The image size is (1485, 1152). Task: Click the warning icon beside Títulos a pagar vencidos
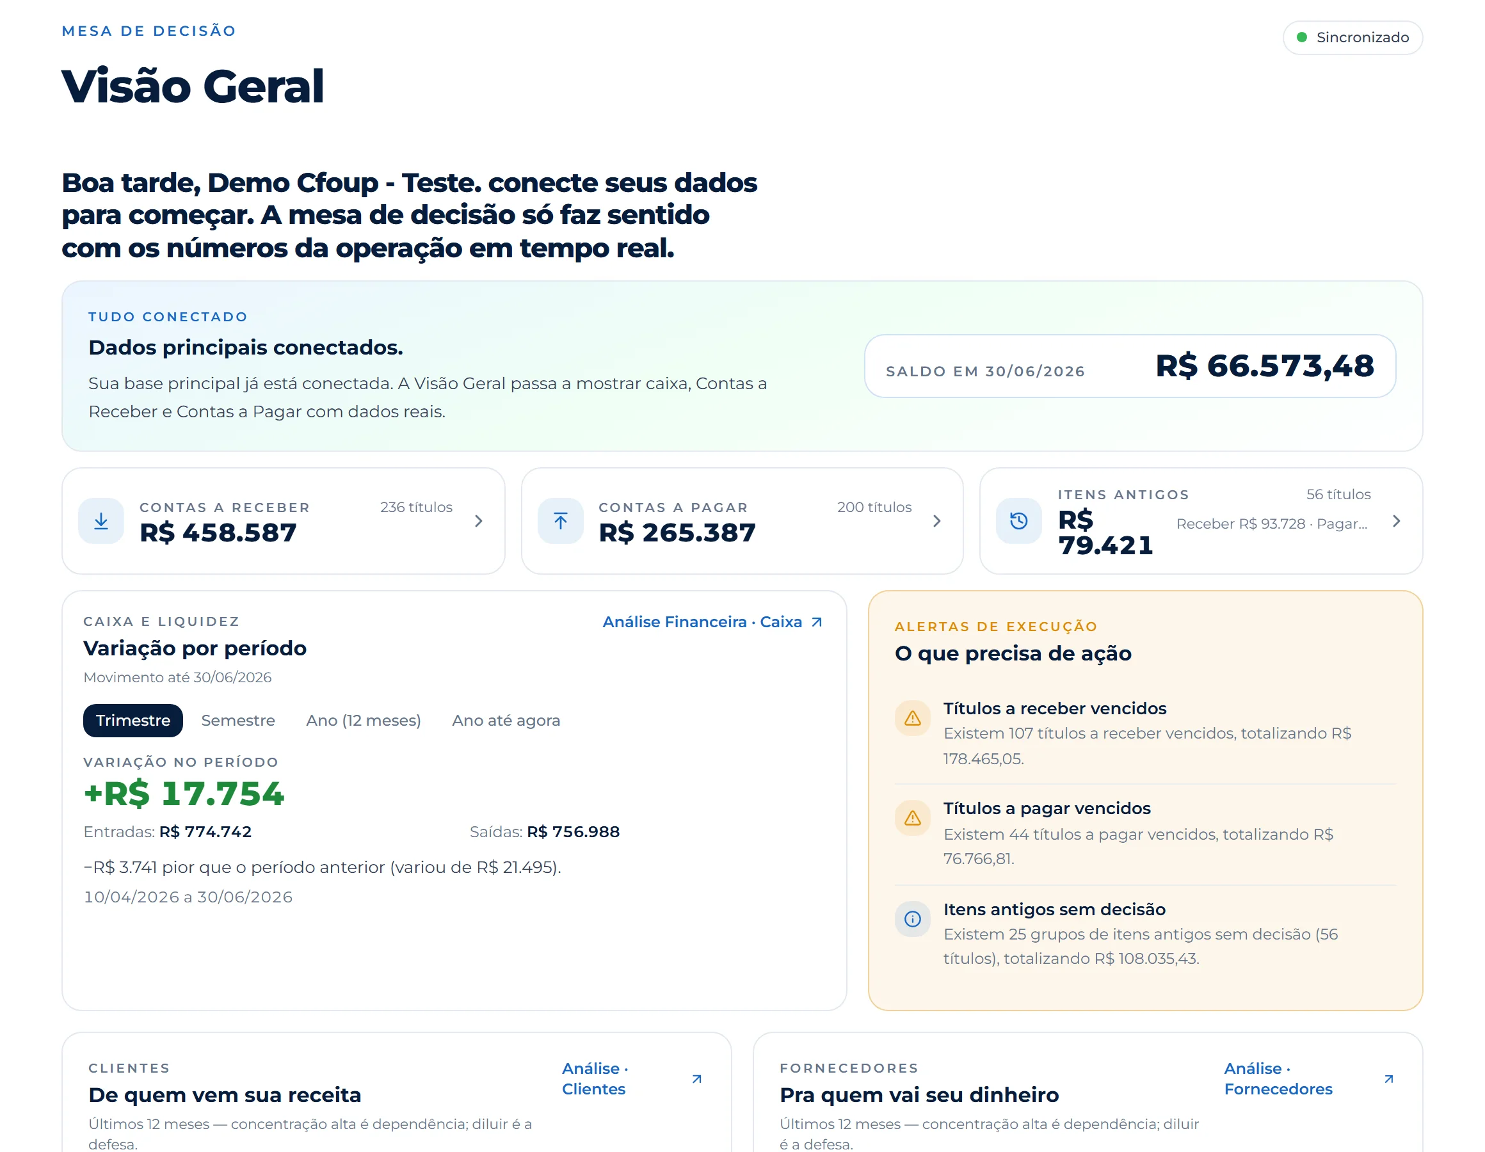coord(913,818)
